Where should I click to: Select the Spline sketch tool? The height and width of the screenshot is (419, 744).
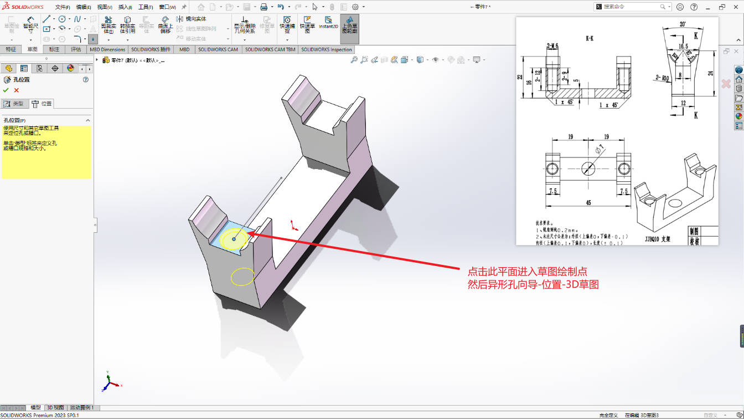coord(77,19)
